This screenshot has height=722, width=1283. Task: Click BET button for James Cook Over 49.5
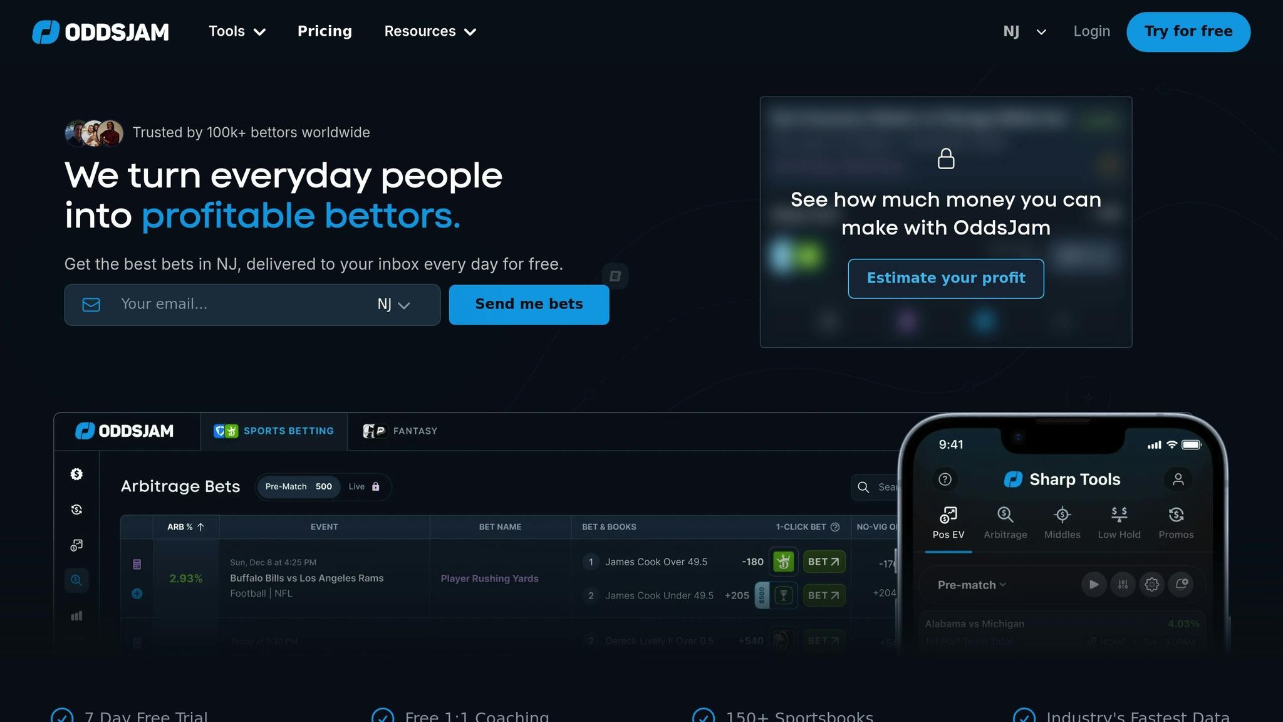[824, 562]
